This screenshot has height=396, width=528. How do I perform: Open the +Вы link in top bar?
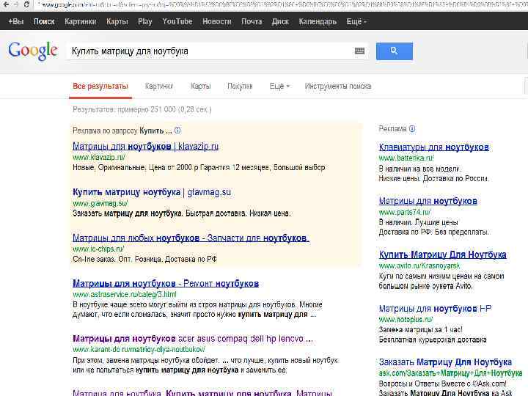pos(16,21)
